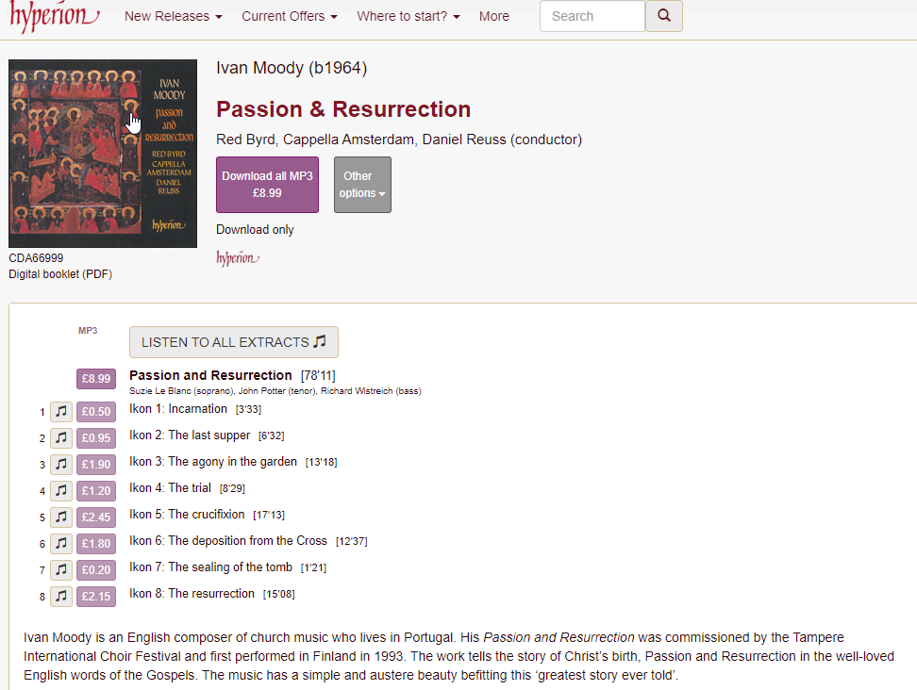Play the extract for Ikon 1: Incarnation
The height and width of the screenshot is (690, 917).
pos(60,412)
